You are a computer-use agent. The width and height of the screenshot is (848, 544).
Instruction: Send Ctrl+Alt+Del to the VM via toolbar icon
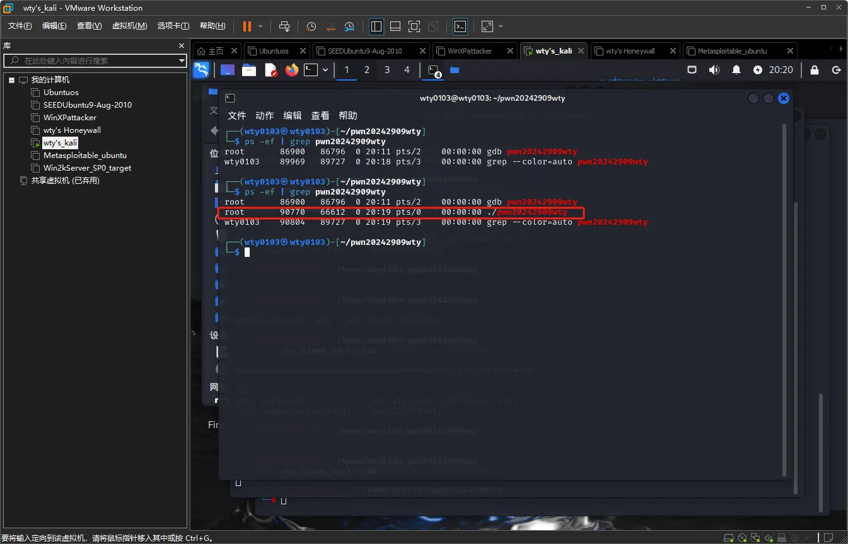pos(284,26)
